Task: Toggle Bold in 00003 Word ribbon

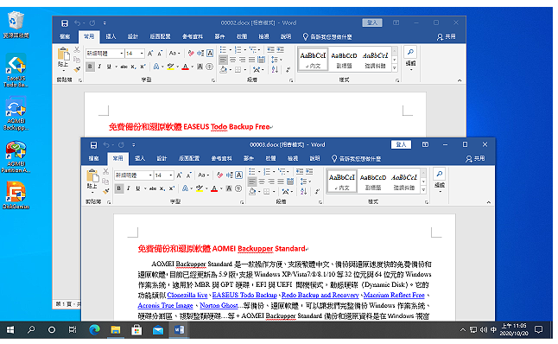Action: 119,188
